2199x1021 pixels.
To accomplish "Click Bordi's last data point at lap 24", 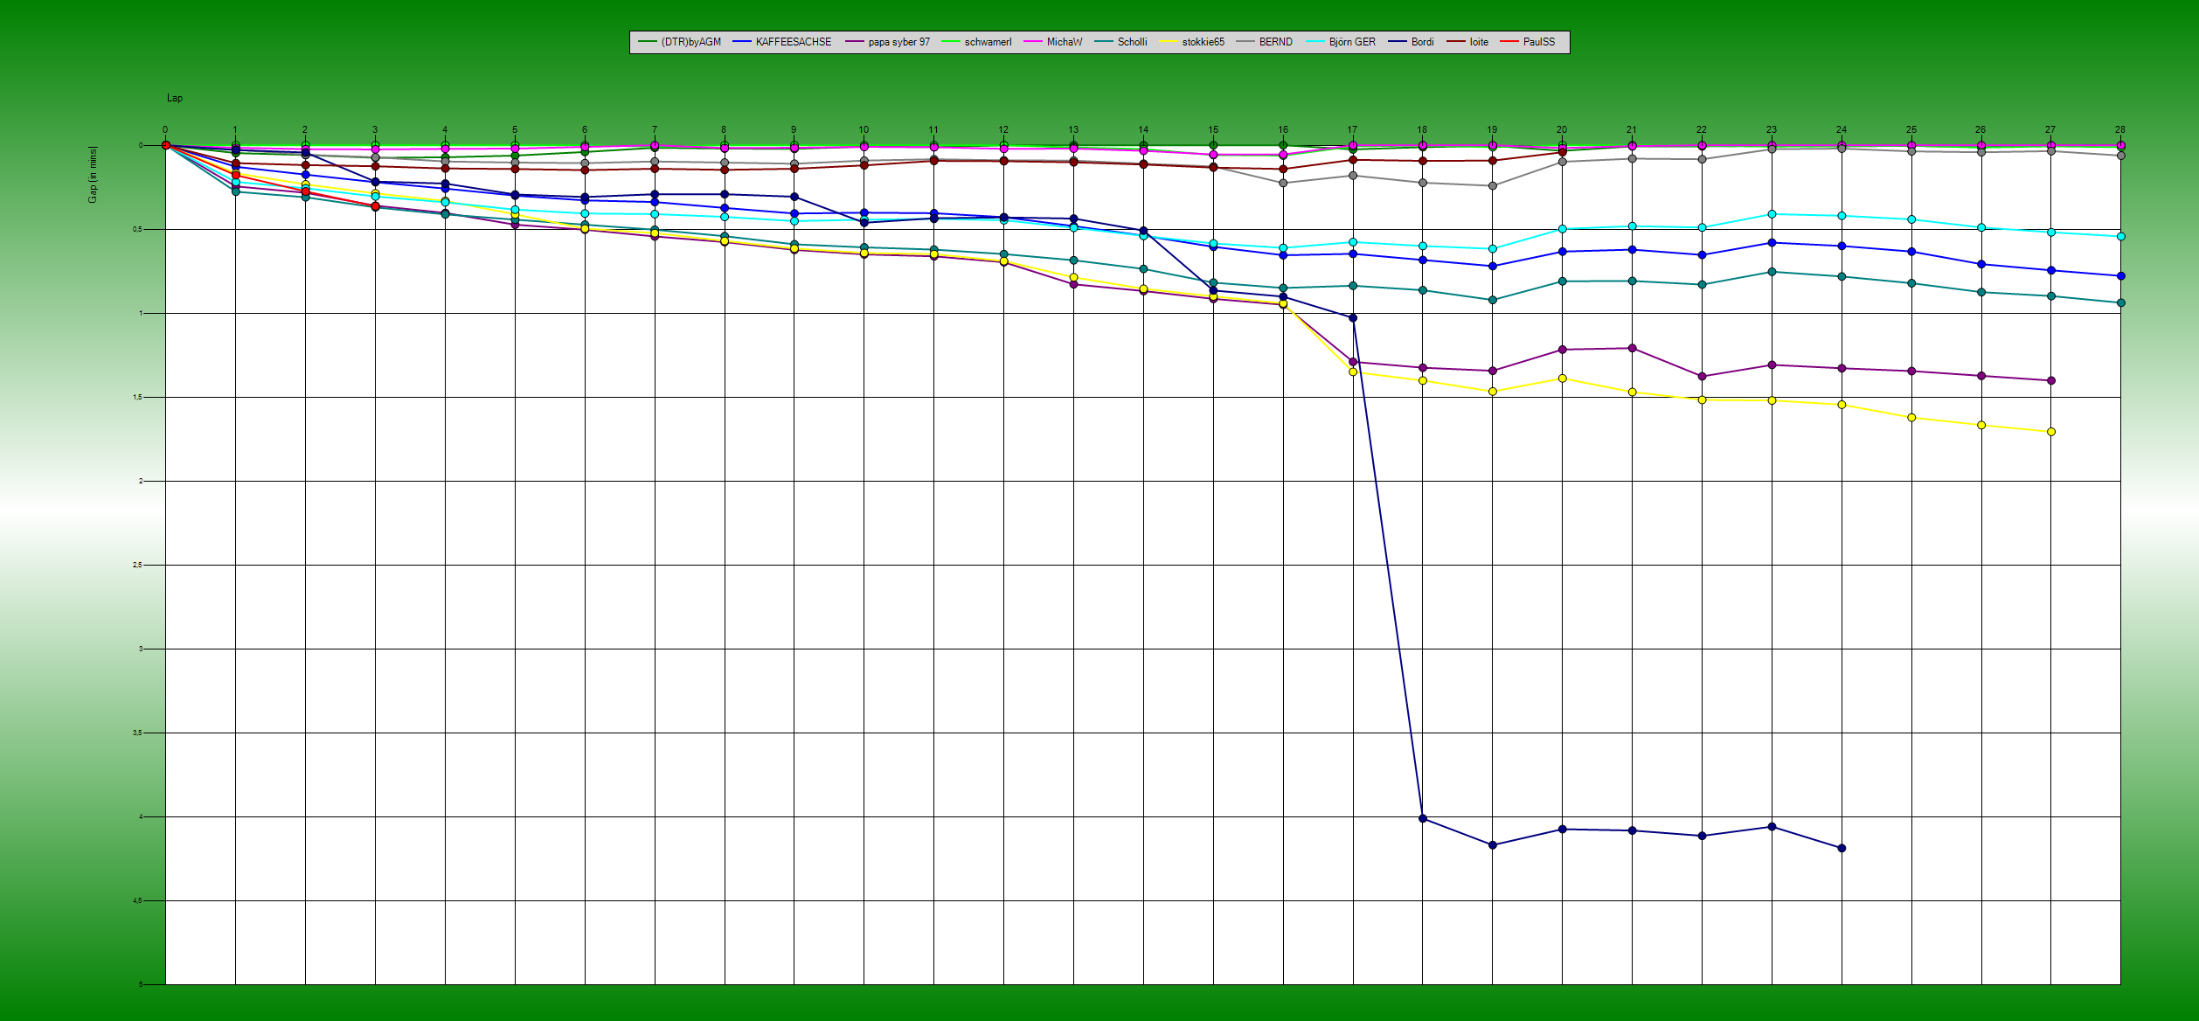I will pyautogui.click(x=1842, y=848).
